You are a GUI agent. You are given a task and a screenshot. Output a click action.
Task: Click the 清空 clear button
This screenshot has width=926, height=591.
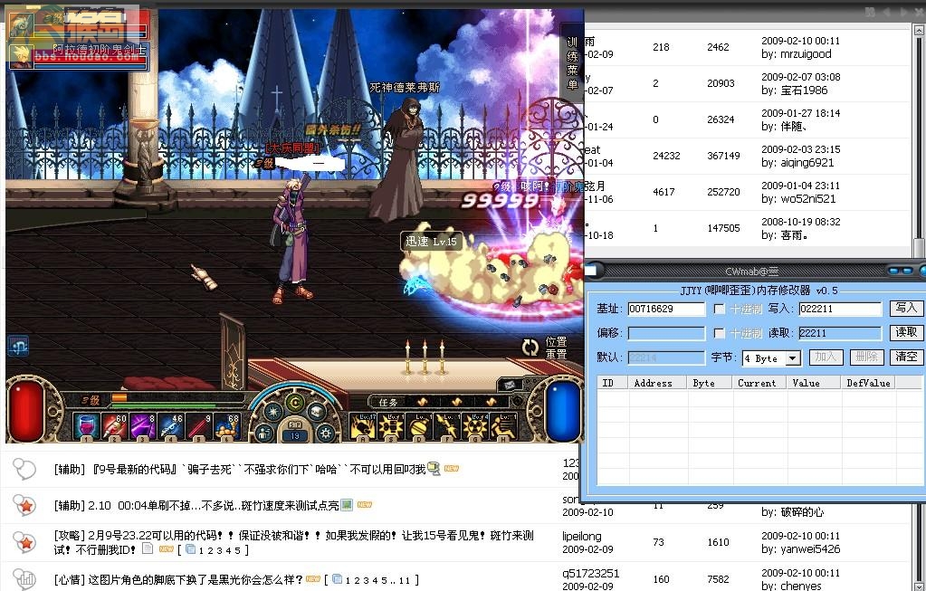(x=906, y=357)
